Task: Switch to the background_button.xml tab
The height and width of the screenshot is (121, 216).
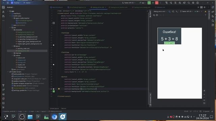Action: coord(118,7)
